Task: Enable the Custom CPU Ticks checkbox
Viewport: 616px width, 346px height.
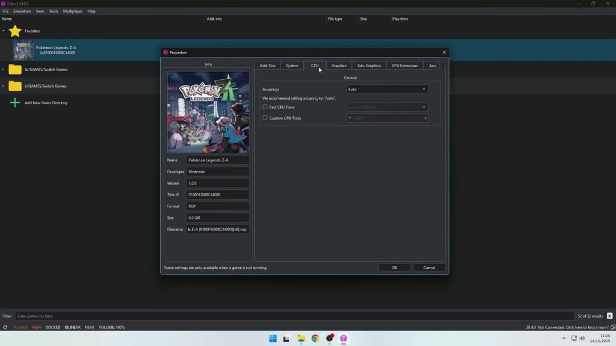Action: (265, 118)
